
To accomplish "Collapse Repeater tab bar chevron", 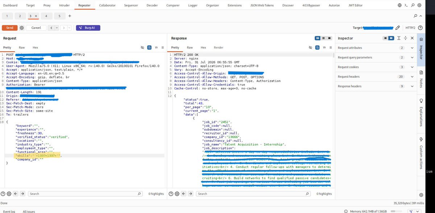I will pos(421,16).
